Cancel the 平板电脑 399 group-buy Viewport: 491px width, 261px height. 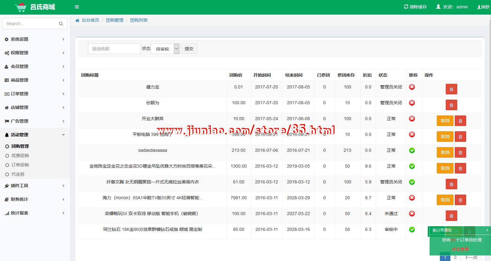445,137
